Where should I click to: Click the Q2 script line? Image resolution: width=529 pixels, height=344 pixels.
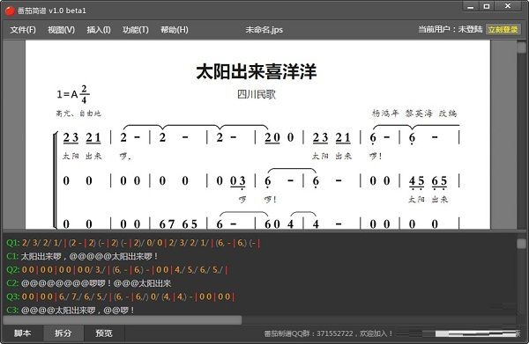tap(117, 270)
